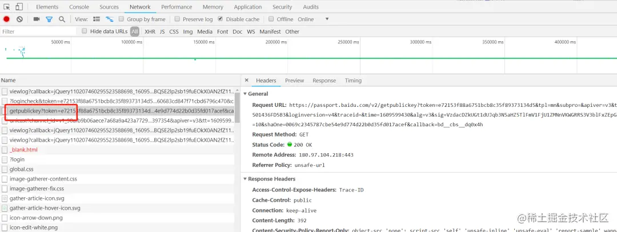Click Remote Address 180.97.104.218:443 value
Viewport: 617px width, 232px height.
pyautogui.click(x=326, y=155)
